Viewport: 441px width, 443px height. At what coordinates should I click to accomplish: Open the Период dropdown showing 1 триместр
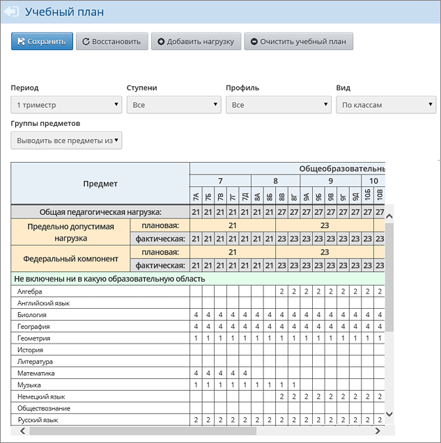tap(67, 105)
